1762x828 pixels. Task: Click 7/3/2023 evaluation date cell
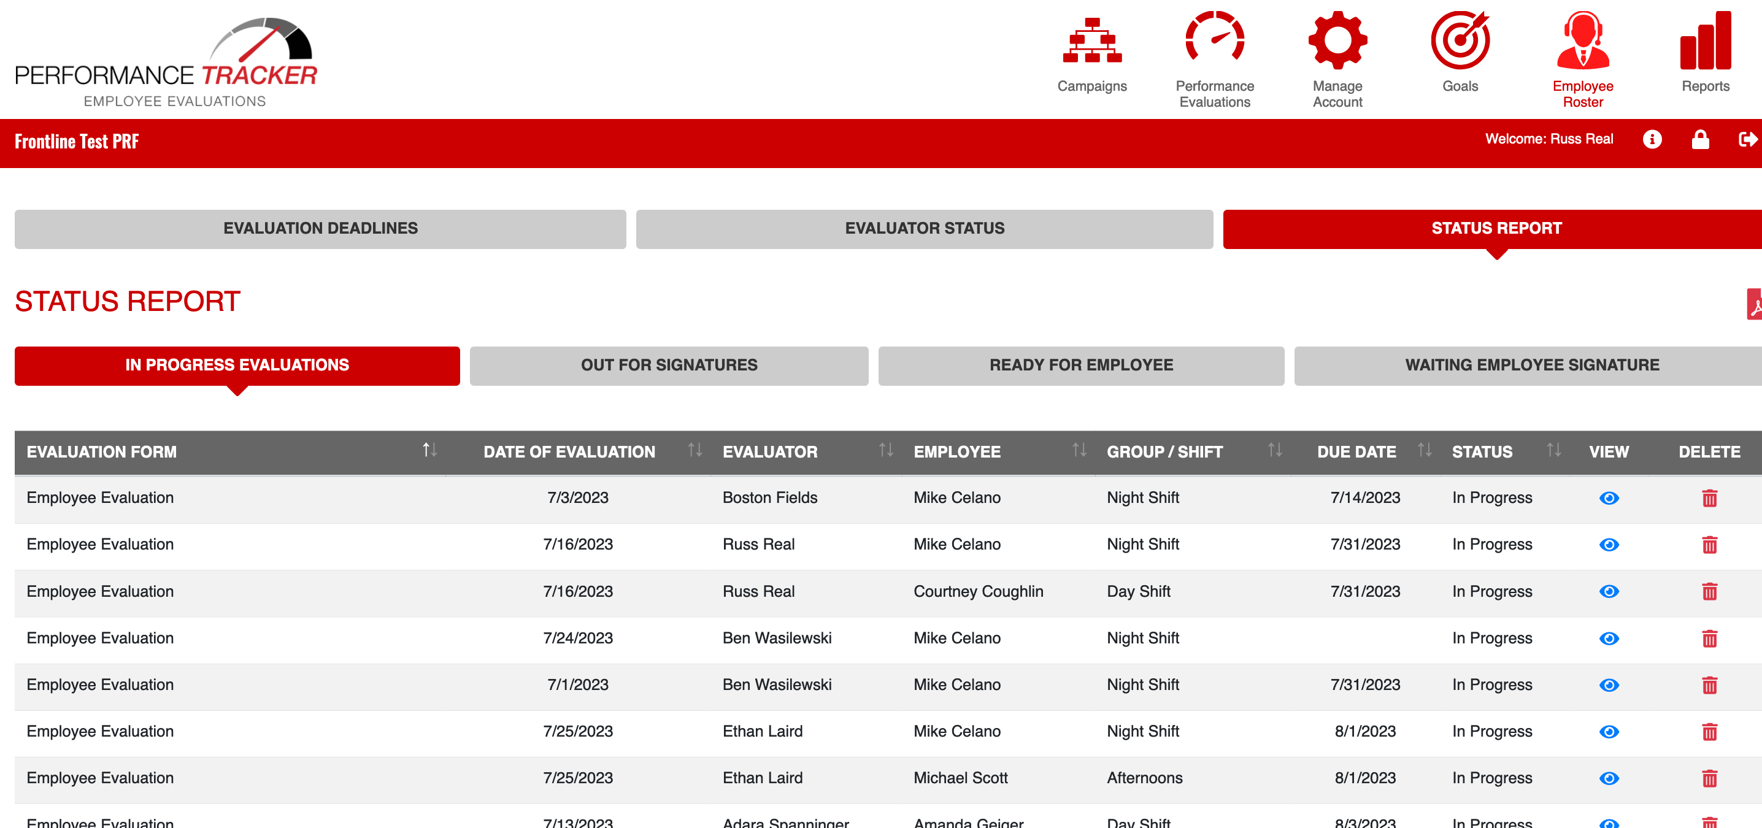coord(577,498)
